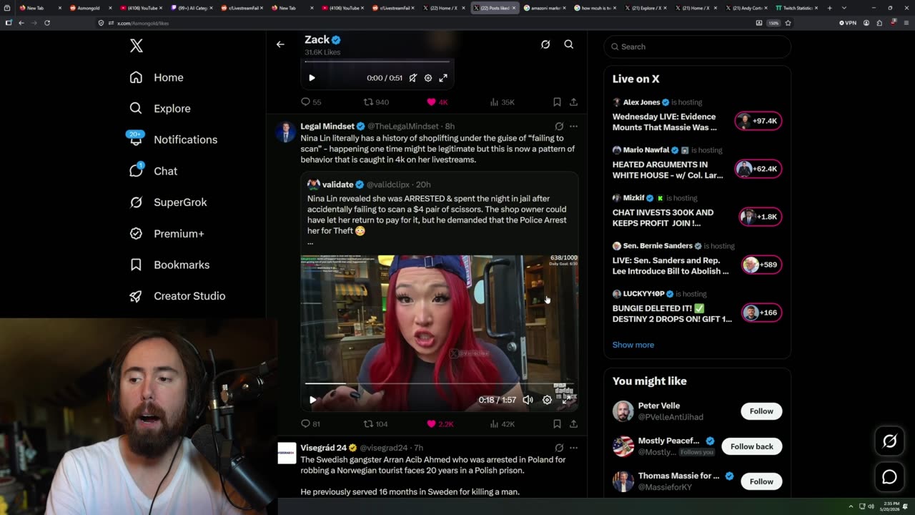View analytics showing 35K views

pyautogui.click(x=502, y=102)
